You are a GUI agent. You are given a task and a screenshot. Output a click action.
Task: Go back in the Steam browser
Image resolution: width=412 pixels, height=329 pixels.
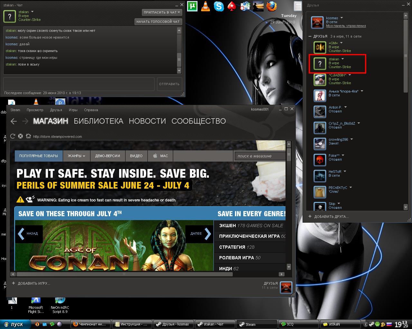[x=14, y=121]
